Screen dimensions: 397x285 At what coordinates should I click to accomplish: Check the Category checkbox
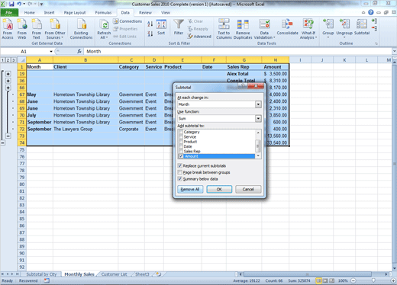tap(181, 132)
